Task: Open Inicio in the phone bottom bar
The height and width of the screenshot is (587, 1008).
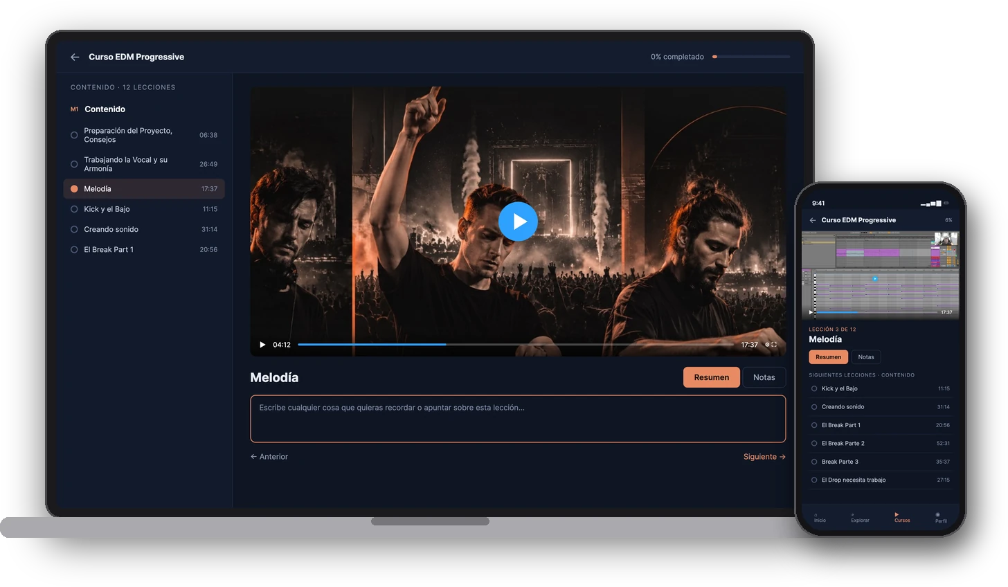Action: [820, 518]
